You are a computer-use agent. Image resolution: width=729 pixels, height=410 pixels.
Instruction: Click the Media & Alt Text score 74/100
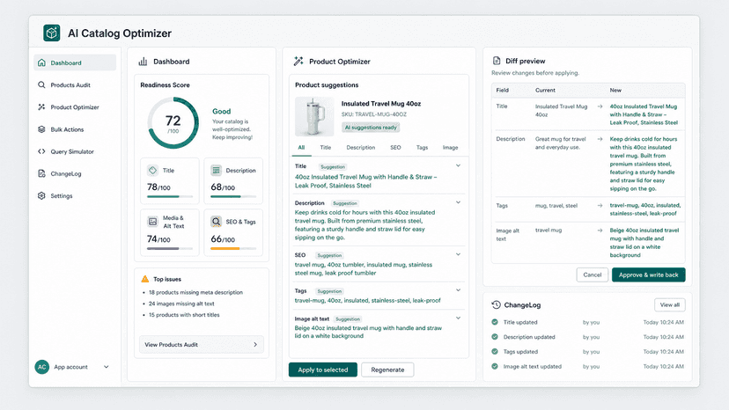coord(158,239)
